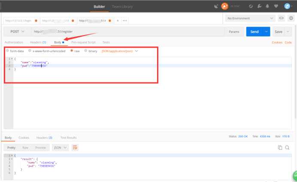The height and width of the screenshot is (182, 297).
Task: Click the heart icon in header
Action: tap(276, 6)
